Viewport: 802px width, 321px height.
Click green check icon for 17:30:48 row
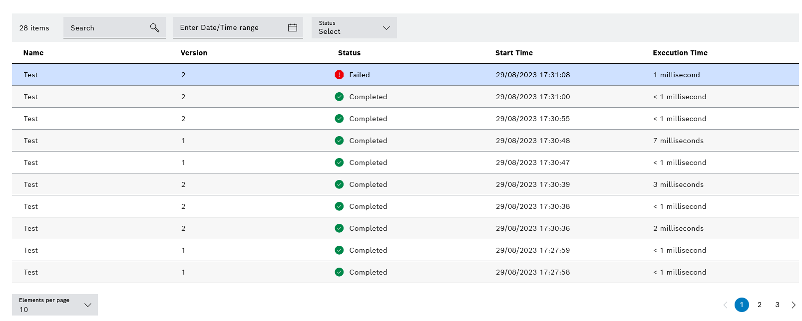339,141
